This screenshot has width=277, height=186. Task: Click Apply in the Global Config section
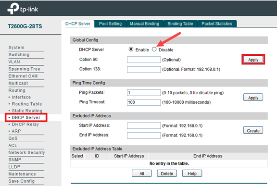253,60
